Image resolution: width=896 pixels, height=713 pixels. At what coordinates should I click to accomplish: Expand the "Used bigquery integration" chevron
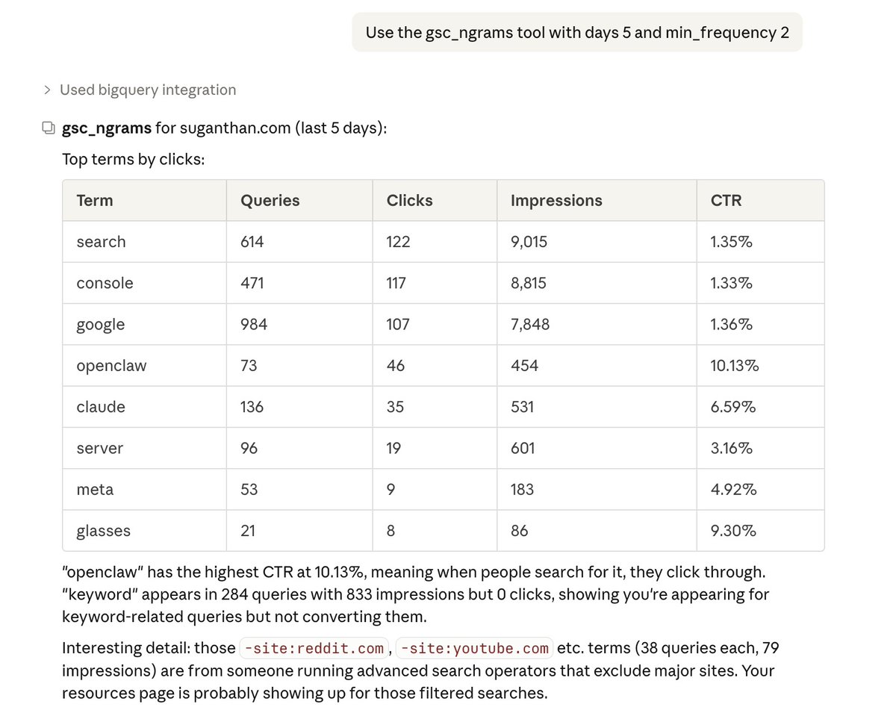click(x=47, y=90)
